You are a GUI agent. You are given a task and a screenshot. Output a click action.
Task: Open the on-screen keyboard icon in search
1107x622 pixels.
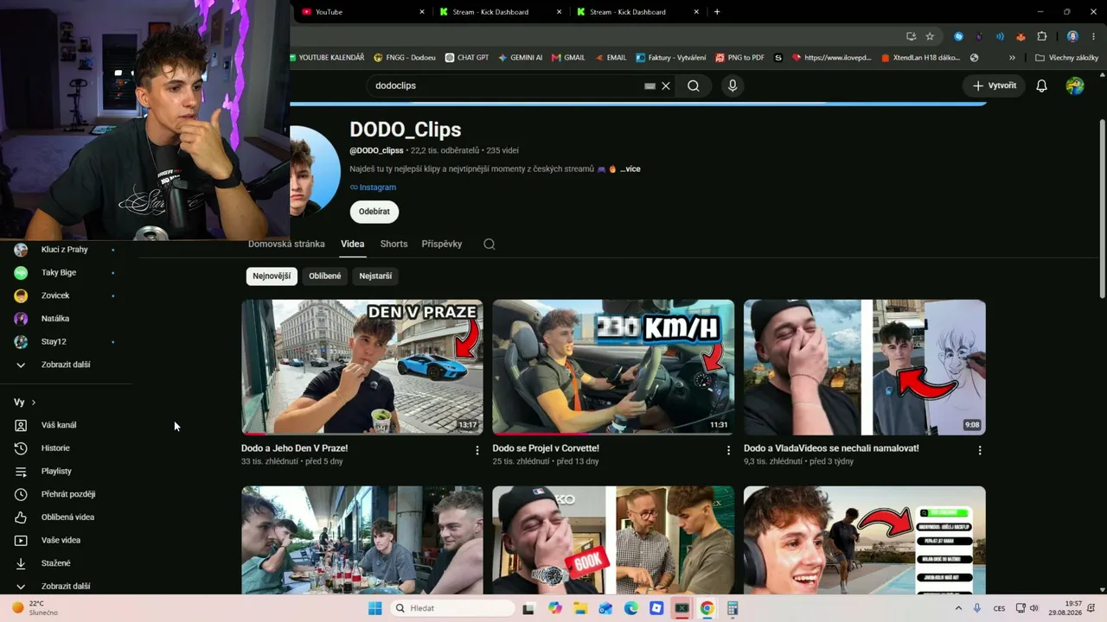(x=649, y=86)
